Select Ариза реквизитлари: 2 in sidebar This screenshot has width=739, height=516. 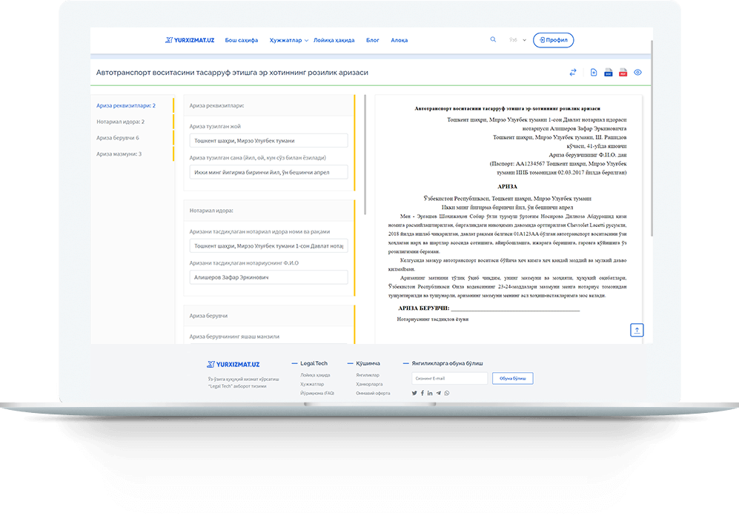pos(126,105)
